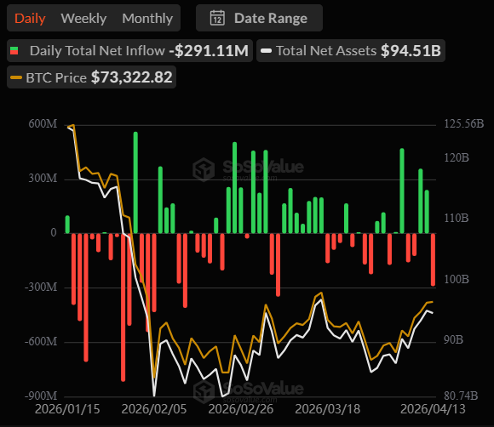The image size is (494, 427).
Task: Click the 120B right axis label
Action: click(x=457, y=157)
